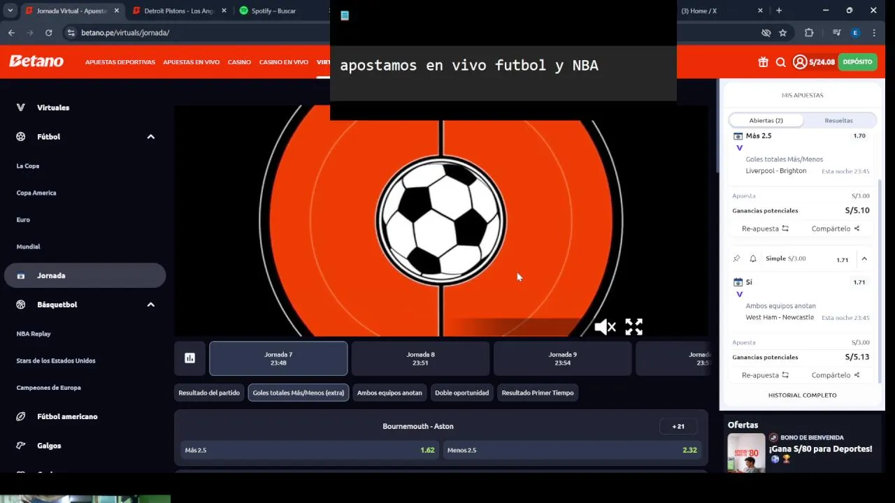
Task: Open Chrome three-dot menu
Action: point(874,33)
